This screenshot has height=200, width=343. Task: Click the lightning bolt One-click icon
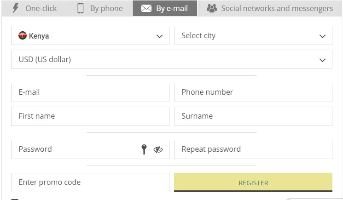point(15,8)
